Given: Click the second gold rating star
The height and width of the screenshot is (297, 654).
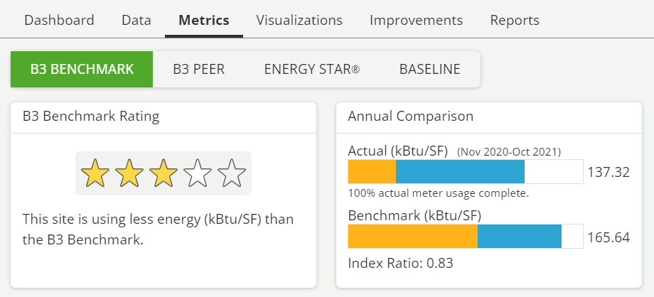Looking at the screenshot, I should point(129,173).
